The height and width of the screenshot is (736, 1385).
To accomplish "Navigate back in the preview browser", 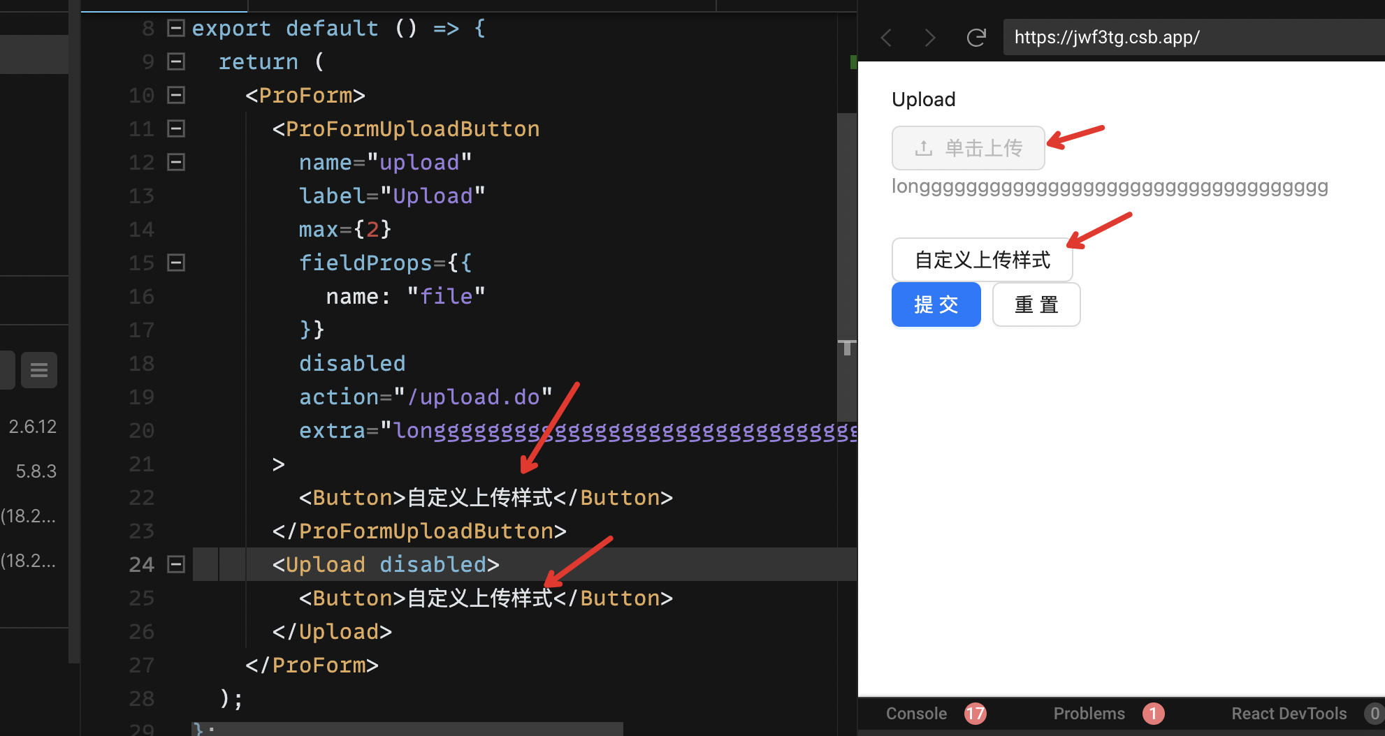I will [x=886, y=38].
